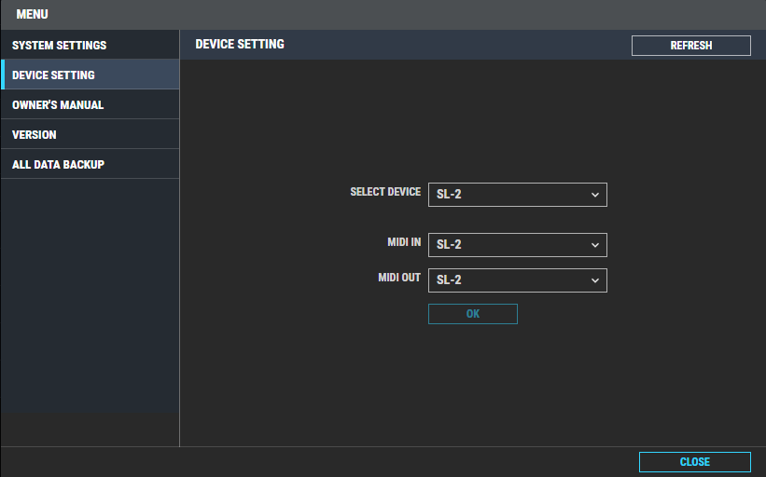The width and height of the screenshot is (766, 477).
Task: Expand the MIDI OUT dropdown
Action: (517, 280)
